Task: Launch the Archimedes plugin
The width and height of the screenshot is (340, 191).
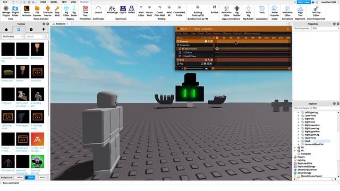Action: pyautogui.click(x=98, y=10)
